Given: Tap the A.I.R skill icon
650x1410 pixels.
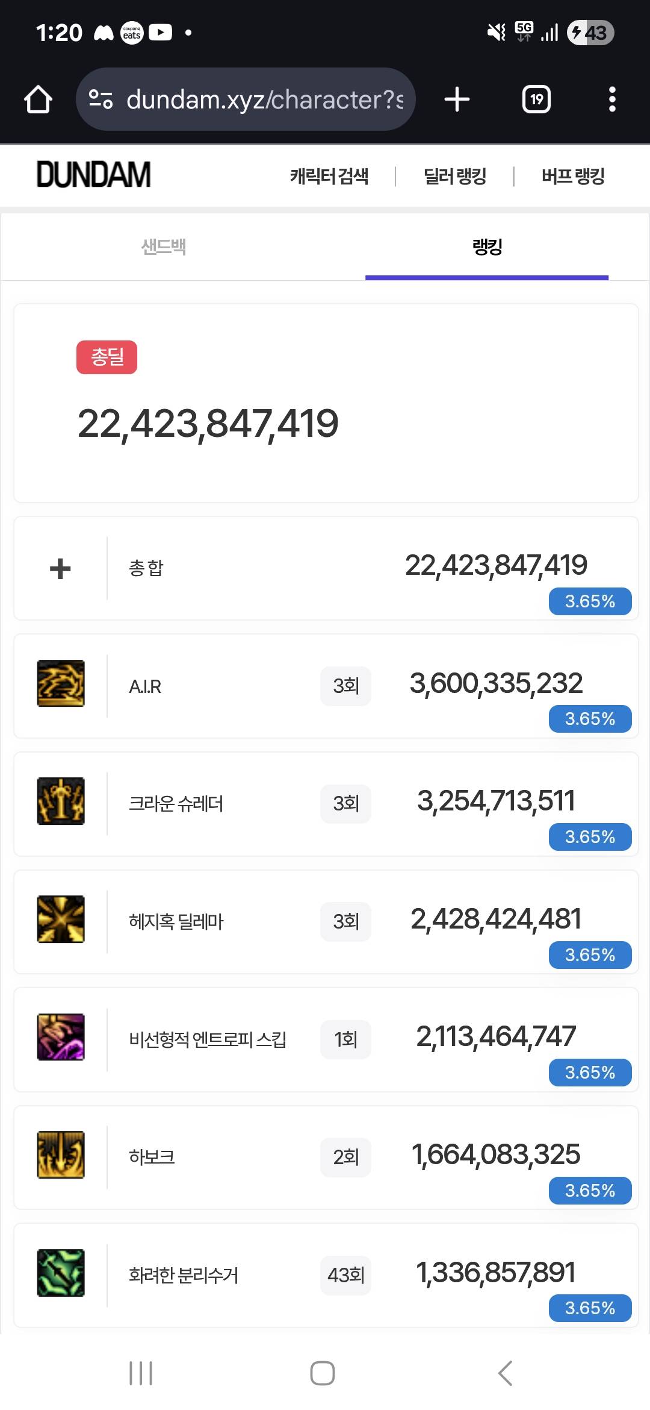Looking at the screenshot, I should [61, 683].
